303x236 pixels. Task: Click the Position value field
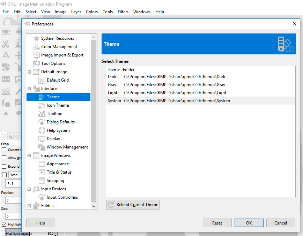pyautogui.click(x=13, y=200)
